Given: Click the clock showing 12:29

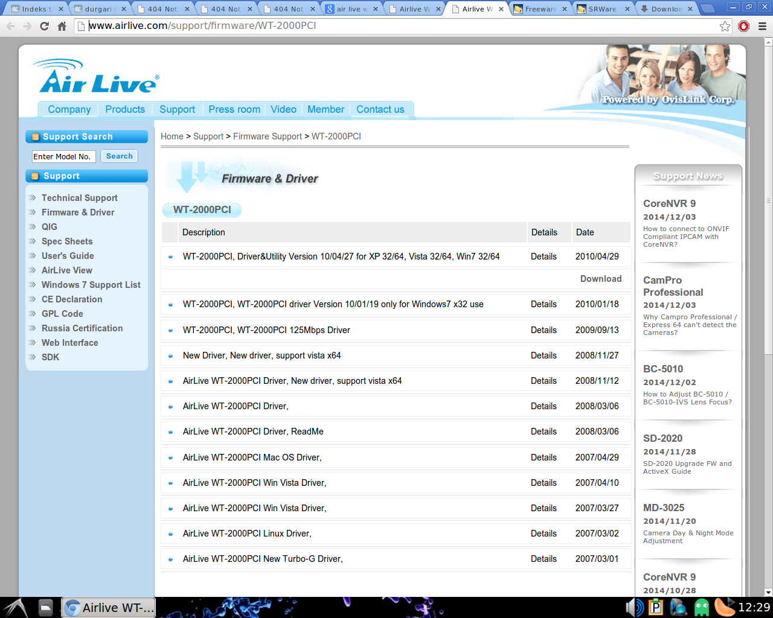Looking at the screenshot, I should coord(754,607).
